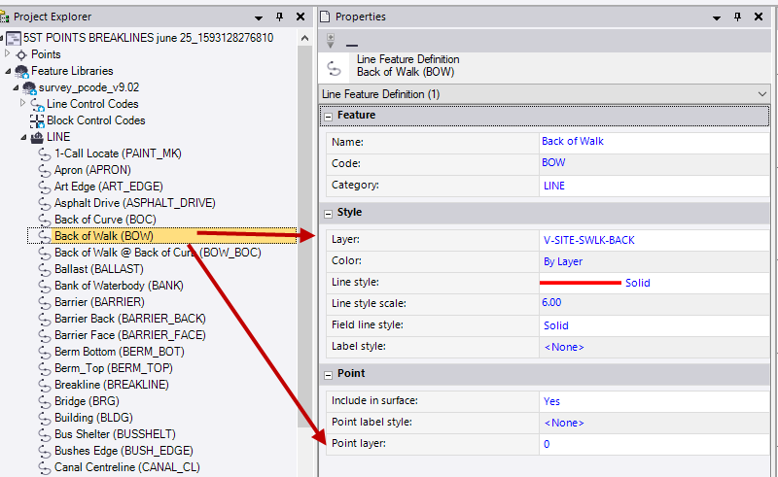
Task: Click the line icon beside Bushes Edge
Action: point(45,451)
